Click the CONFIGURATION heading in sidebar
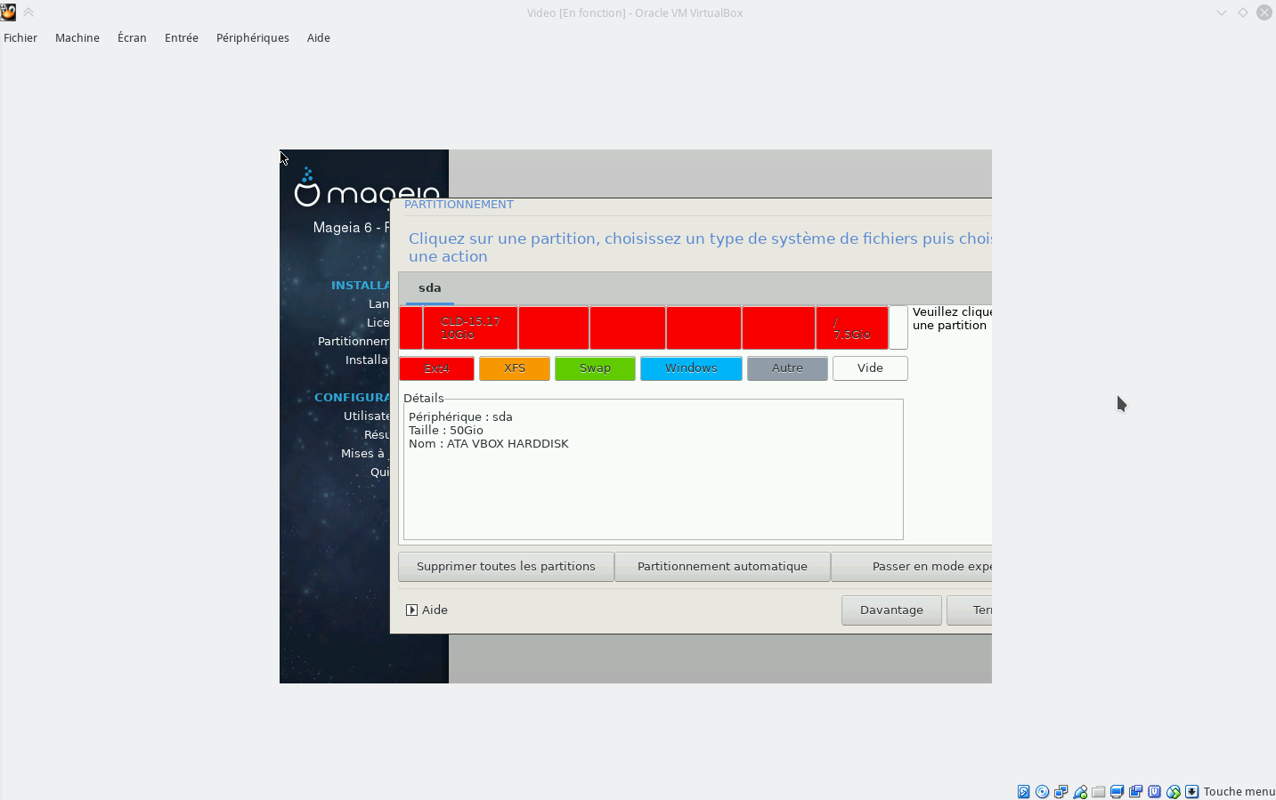This screenshot has height=800, width=1276. (x=352, y=397)
